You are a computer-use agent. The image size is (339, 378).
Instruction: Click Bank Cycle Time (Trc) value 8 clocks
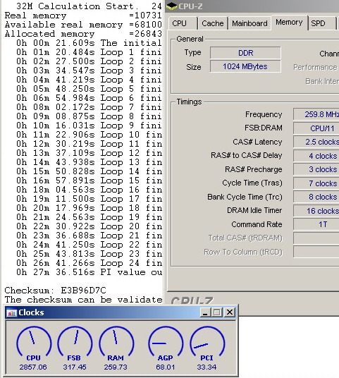[x=316, y=197]
